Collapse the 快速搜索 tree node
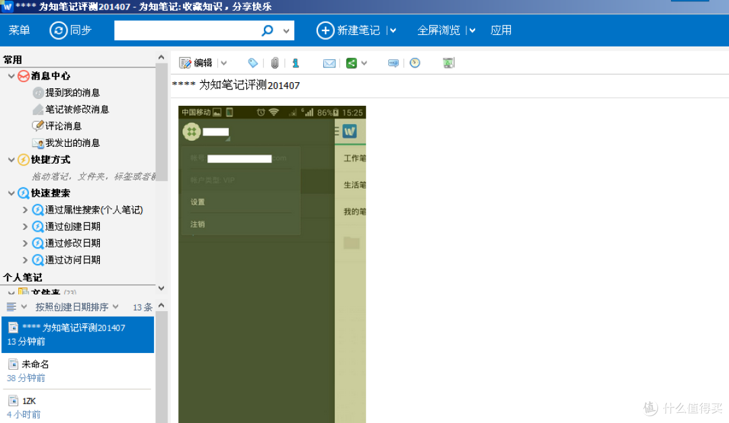This screenshot has height=423, width=729. (11, 193)
